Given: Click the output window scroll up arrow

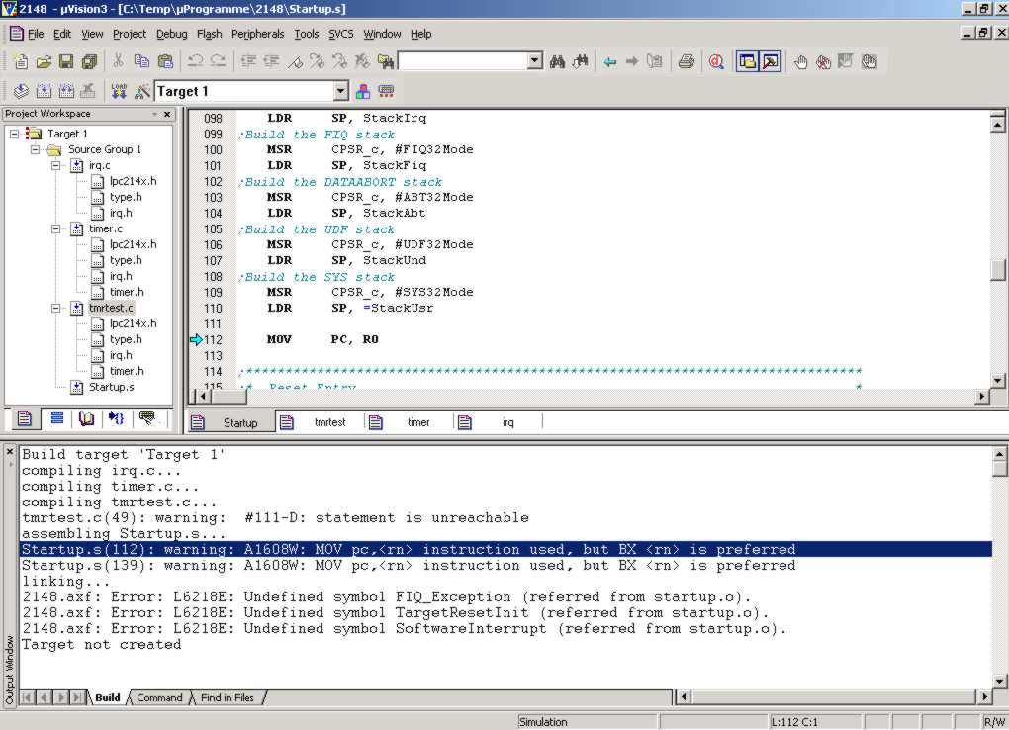Looking at the screenshot, I should coord(999,454).
